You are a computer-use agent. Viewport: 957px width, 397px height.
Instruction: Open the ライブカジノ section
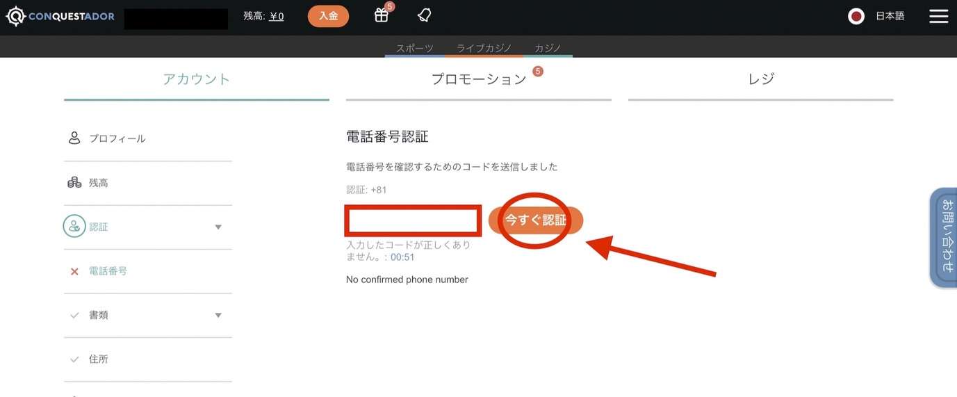click(484, 48)
